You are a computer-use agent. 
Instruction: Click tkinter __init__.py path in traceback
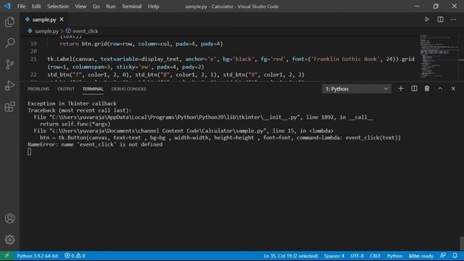pos(175,117)
